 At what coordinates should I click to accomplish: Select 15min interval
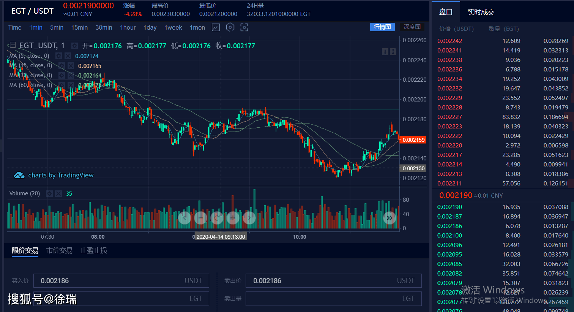point(79,27)
